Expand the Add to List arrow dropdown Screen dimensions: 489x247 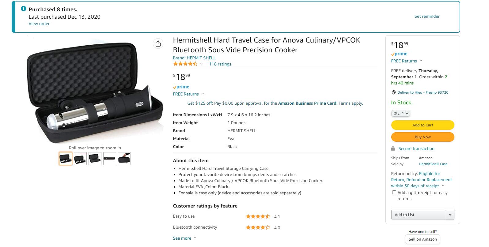(450, 215)
